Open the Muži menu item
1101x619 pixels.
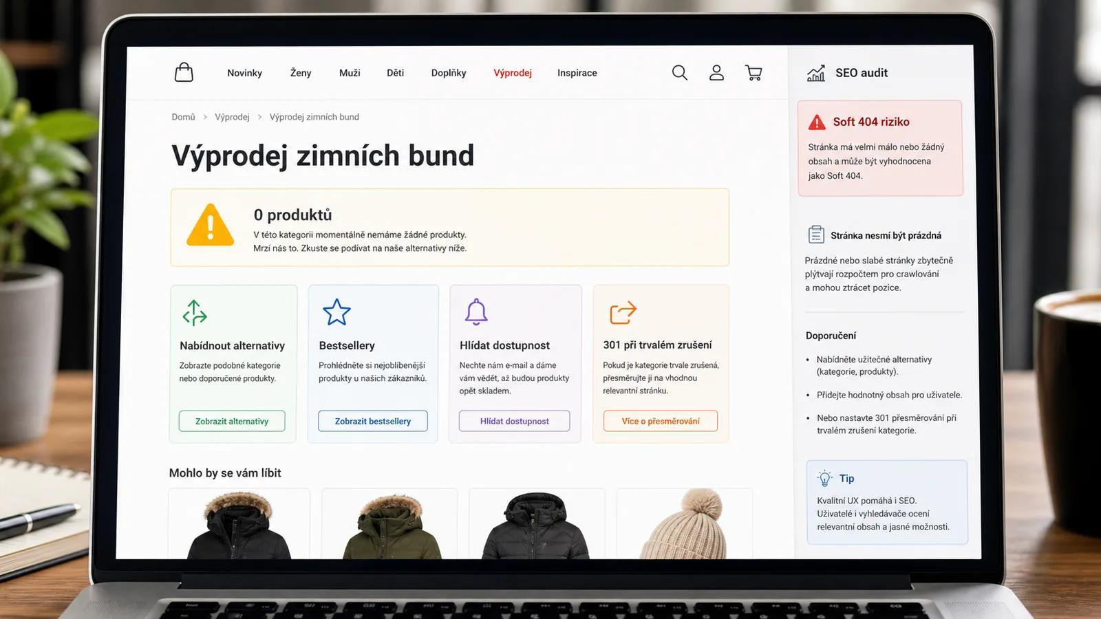tap(350, 73)
